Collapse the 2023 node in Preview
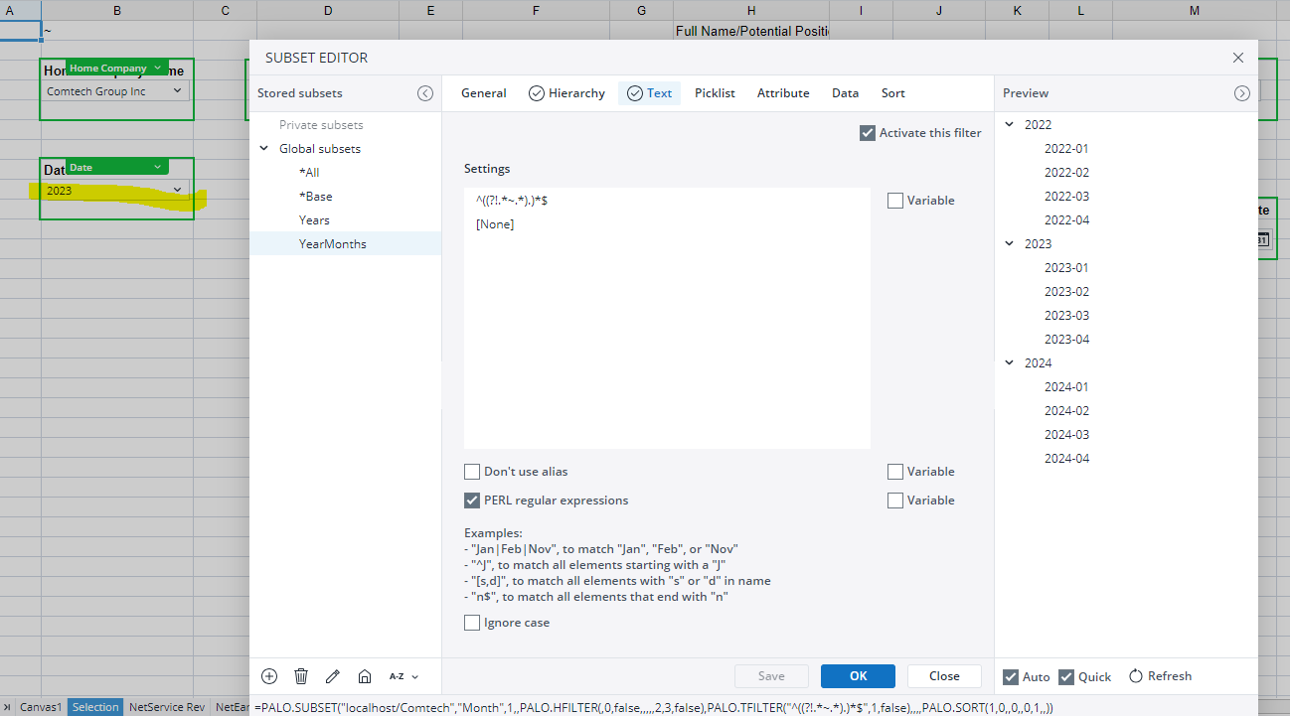 click(x=1010, y=244)
